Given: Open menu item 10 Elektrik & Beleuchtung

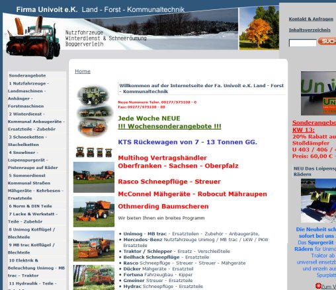Looking at the screenshot, I should coord(36,268).
